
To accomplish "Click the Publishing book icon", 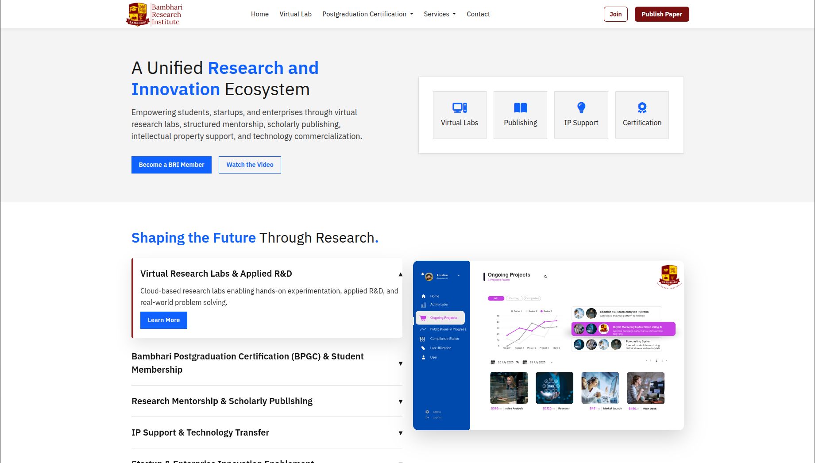I will tap(520, 108).
